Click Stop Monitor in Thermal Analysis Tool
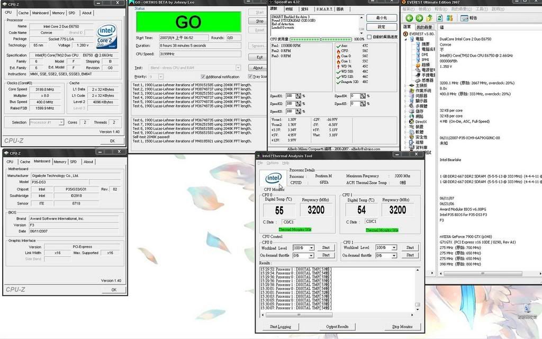 click(402, 327)
